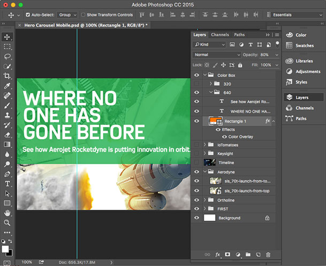Image resolution: width=326 pixels, height=266 pixels.
Task: Open the blend mode Normal dropdown
Action: coord(217,55)
